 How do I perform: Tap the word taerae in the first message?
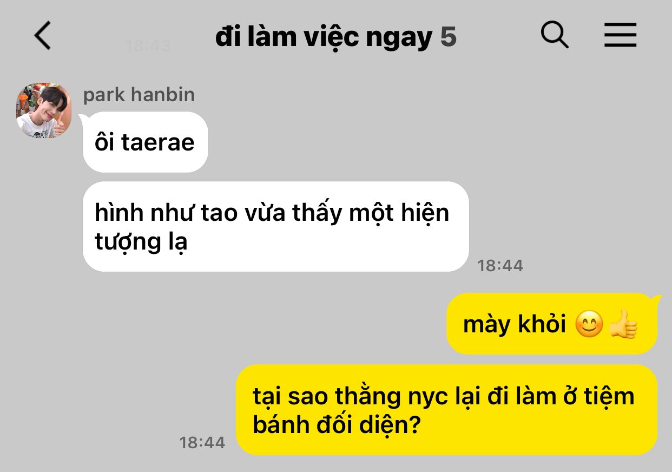click(157, 142)
